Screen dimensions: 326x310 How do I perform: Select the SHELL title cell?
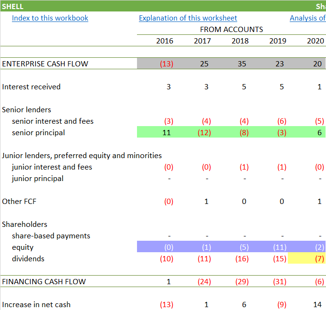pos(13,7)
